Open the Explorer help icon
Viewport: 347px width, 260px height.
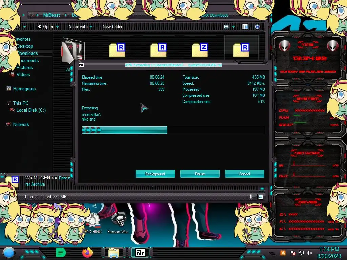[x=257, y=27]
